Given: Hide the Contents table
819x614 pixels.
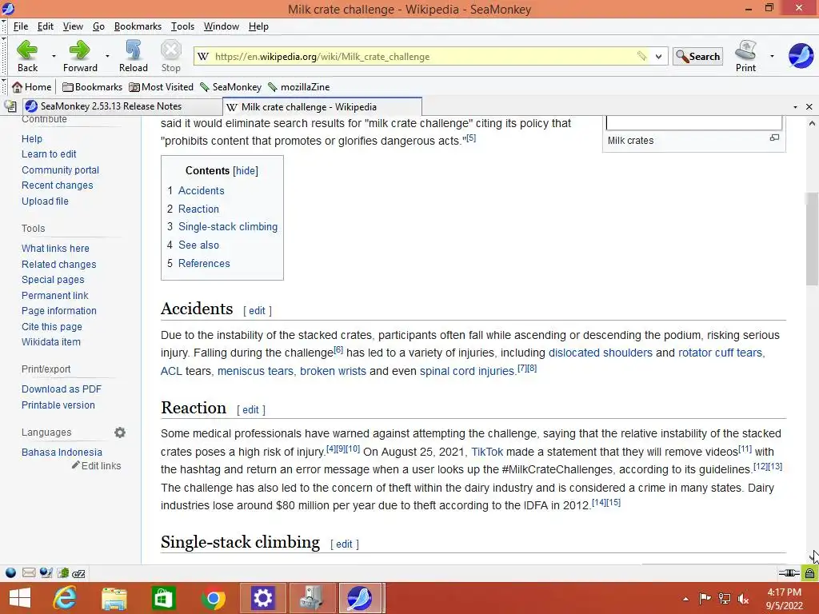Looking at the screenshot, I should click(x=246, y=171).
